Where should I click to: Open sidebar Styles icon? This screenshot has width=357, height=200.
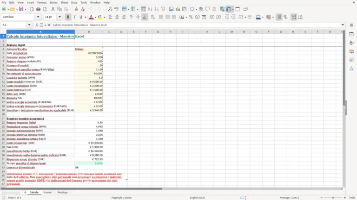(x=351, y=43)
